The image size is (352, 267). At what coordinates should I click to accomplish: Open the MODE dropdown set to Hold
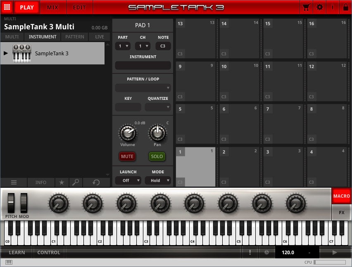(158, 180)
